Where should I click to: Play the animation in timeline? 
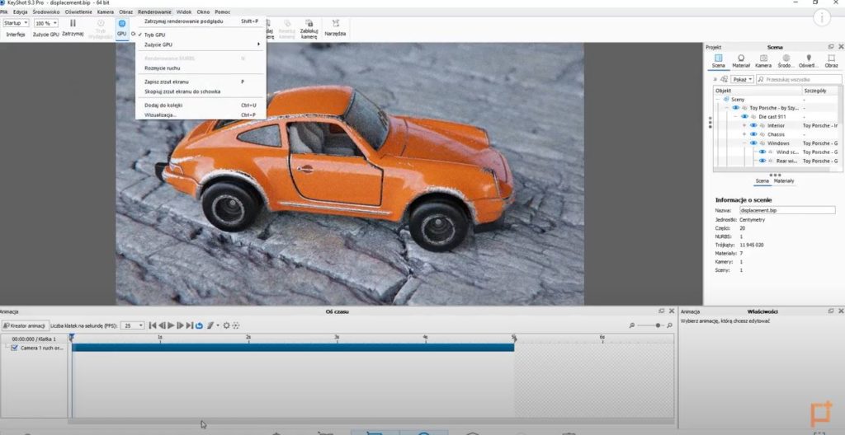(x=171, y=325)
